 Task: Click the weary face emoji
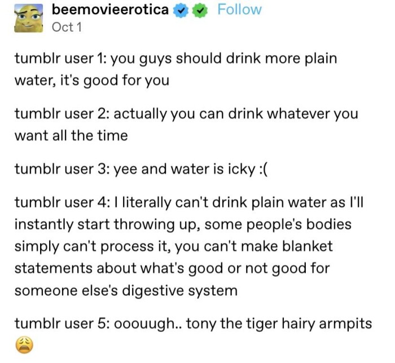(x=24, y=344)
